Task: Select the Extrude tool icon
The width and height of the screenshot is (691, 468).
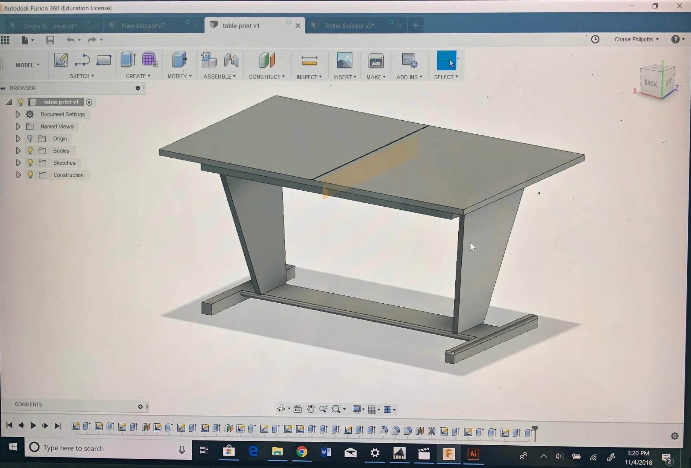Action: coord(127,60)
